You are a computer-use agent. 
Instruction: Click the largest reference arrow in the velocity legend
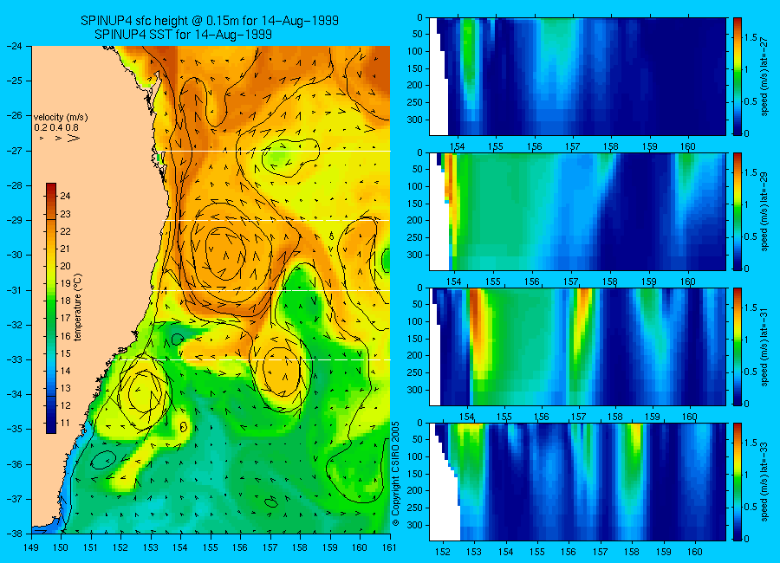(x=74, y=138)
